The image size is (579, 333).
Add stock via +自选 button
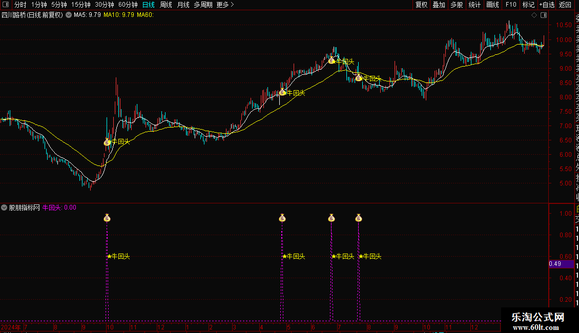point(547,5)
